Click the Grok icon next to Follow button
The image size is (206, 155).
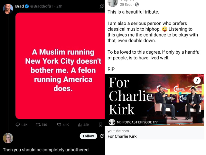pyautogui.click(x=102, y=136)
